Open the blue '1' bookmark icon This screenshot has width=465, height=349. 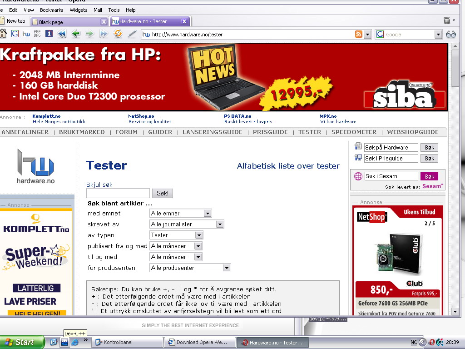point(49,34)
